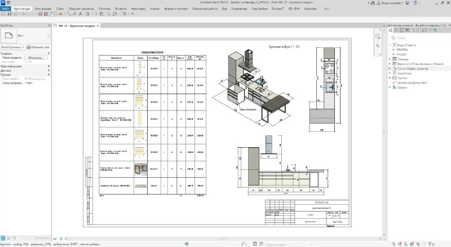Click the ribbon panel display toggle dropdown
This screenshot has width=451, height=247.
coord(326,8)
